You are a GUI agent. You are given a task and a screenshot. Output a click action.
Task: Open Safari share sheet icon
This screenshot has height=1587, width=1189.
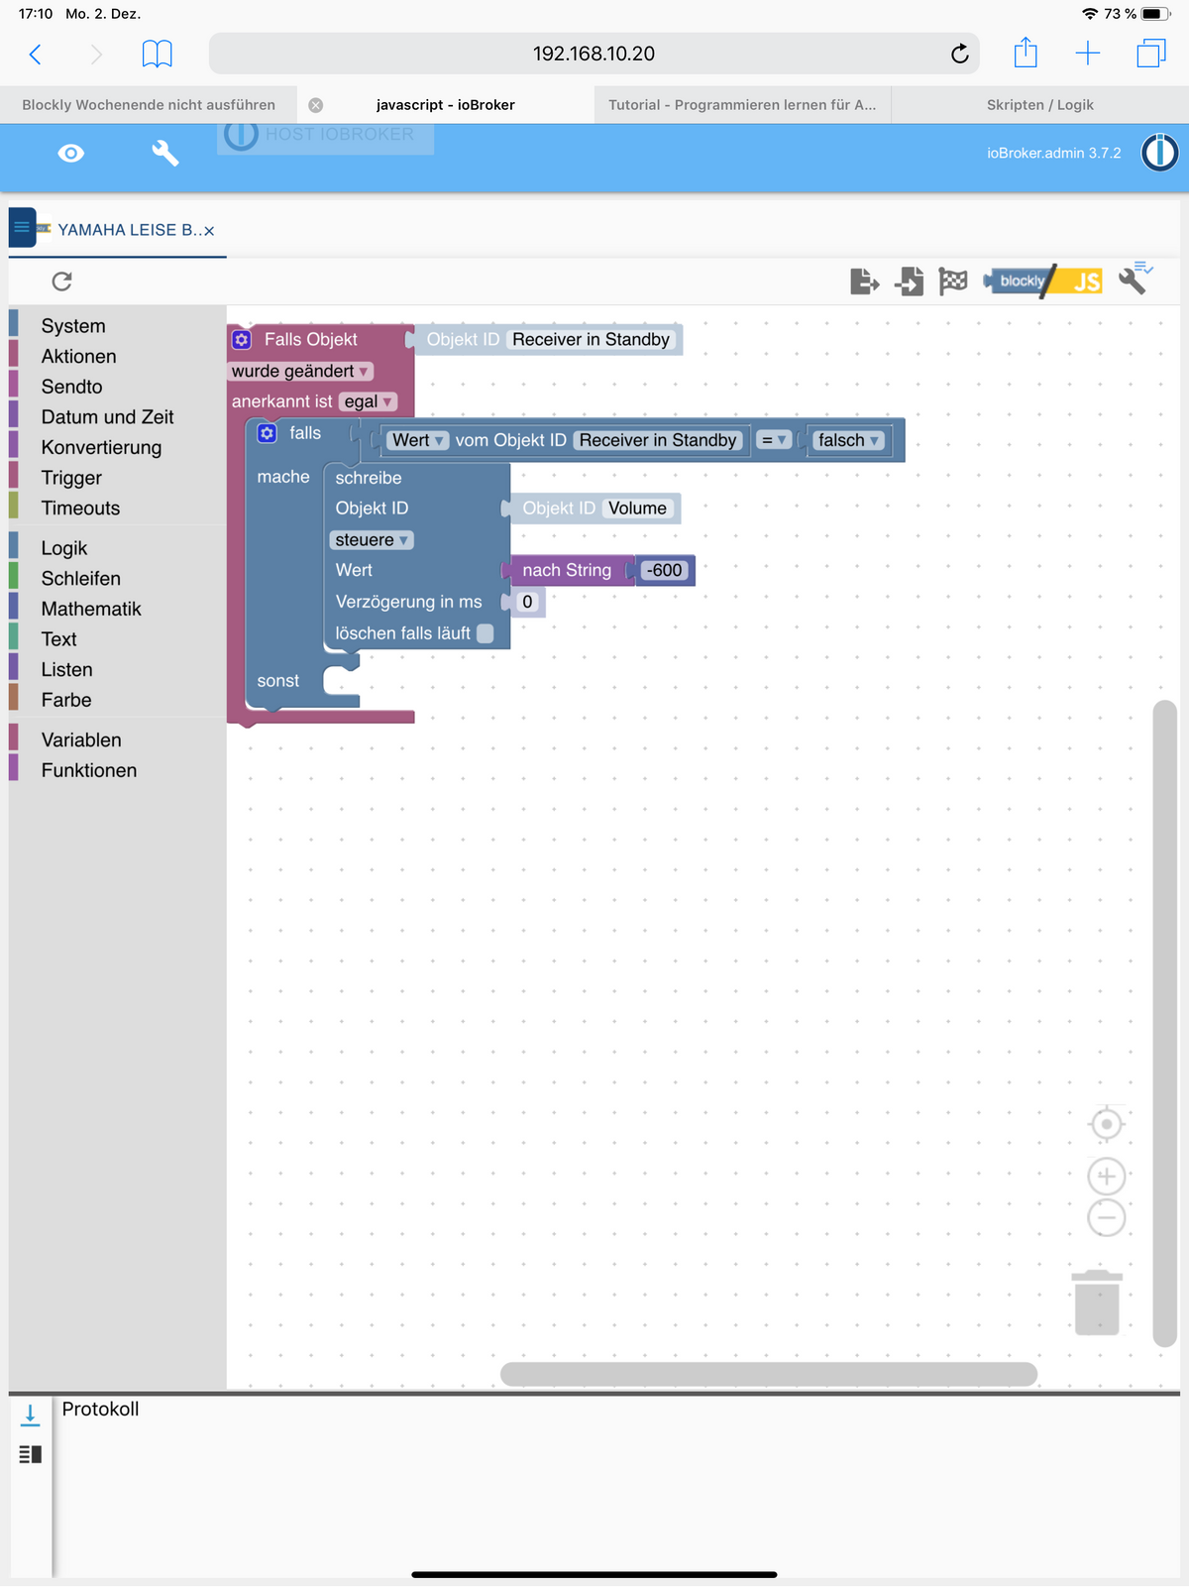(x=1026, y=53)
